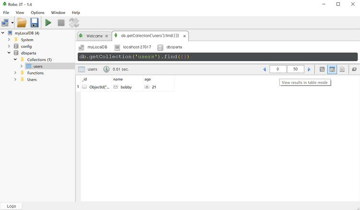Image resolution: width=360 pixels, height=210 pixels.
Task: Go to next page with right arrow
Action: [309, 69]
